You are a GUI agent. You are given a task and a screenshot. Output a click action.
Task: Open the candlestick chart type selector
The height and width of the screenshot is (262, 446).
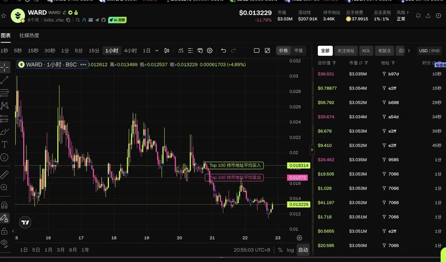tap(167, 51)
